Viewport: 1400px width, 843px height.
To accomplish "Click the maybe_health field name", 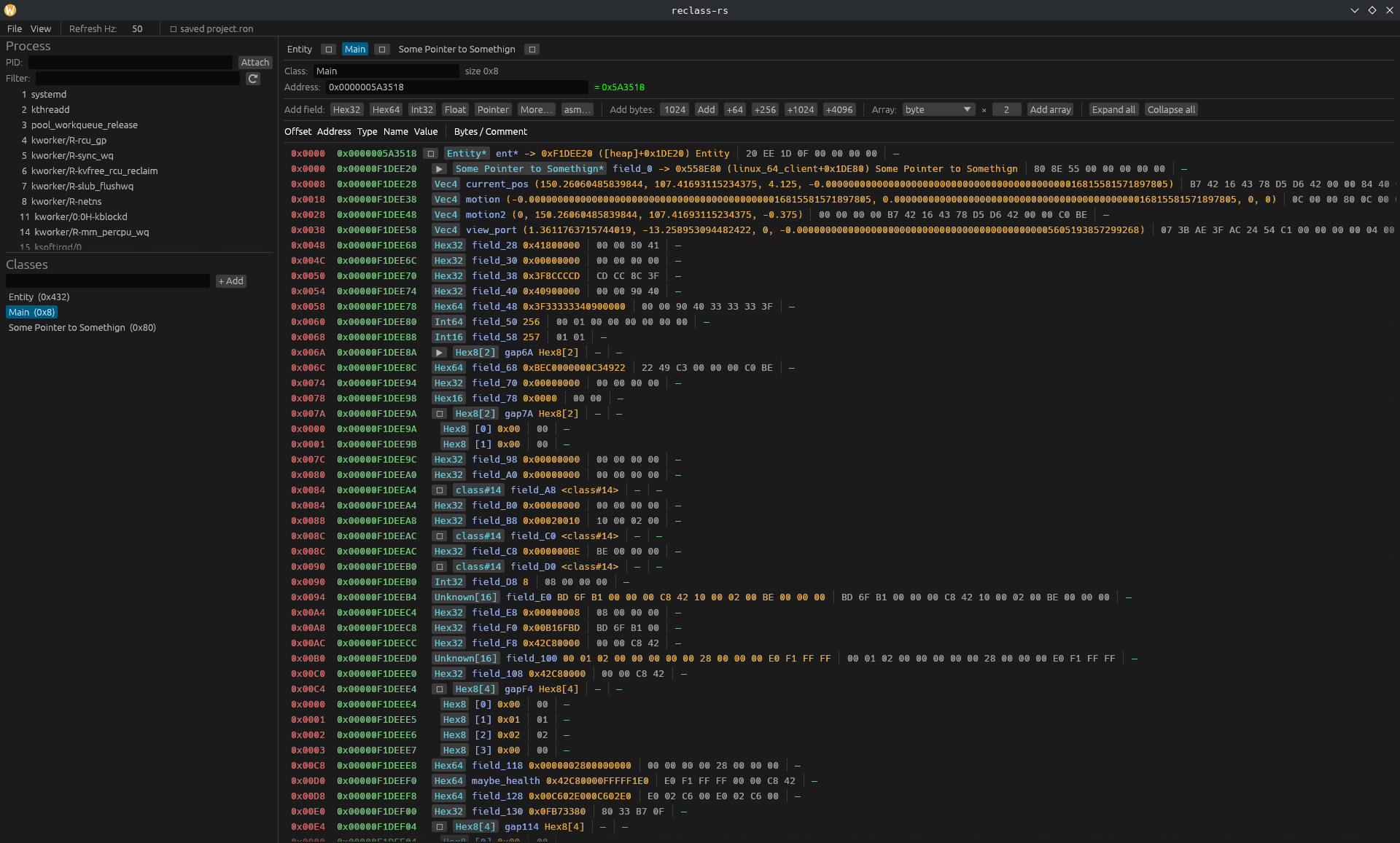I will pyautogui.click(x=505, y=781).
